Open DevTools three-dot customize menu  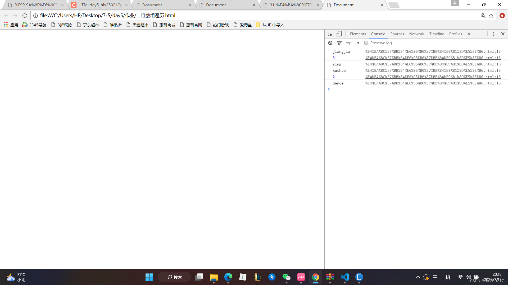(493, 34)
